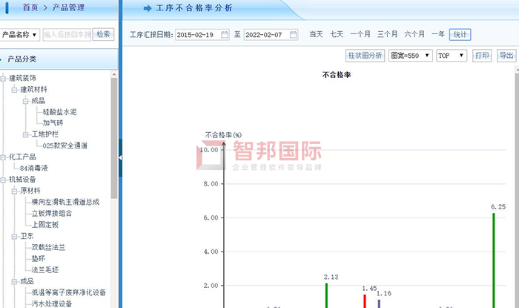
Task: Click the 打印 print button
Action: pos(482,56)
